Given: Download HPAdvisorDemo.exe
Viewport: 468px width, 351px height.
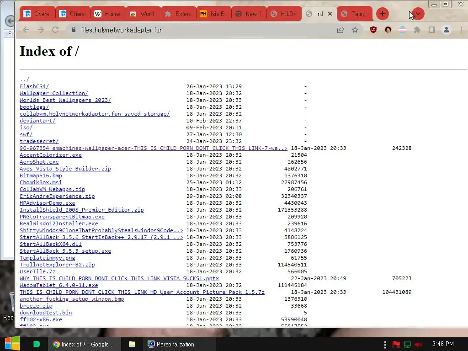Looking at the screenshot, I should 48,203.
